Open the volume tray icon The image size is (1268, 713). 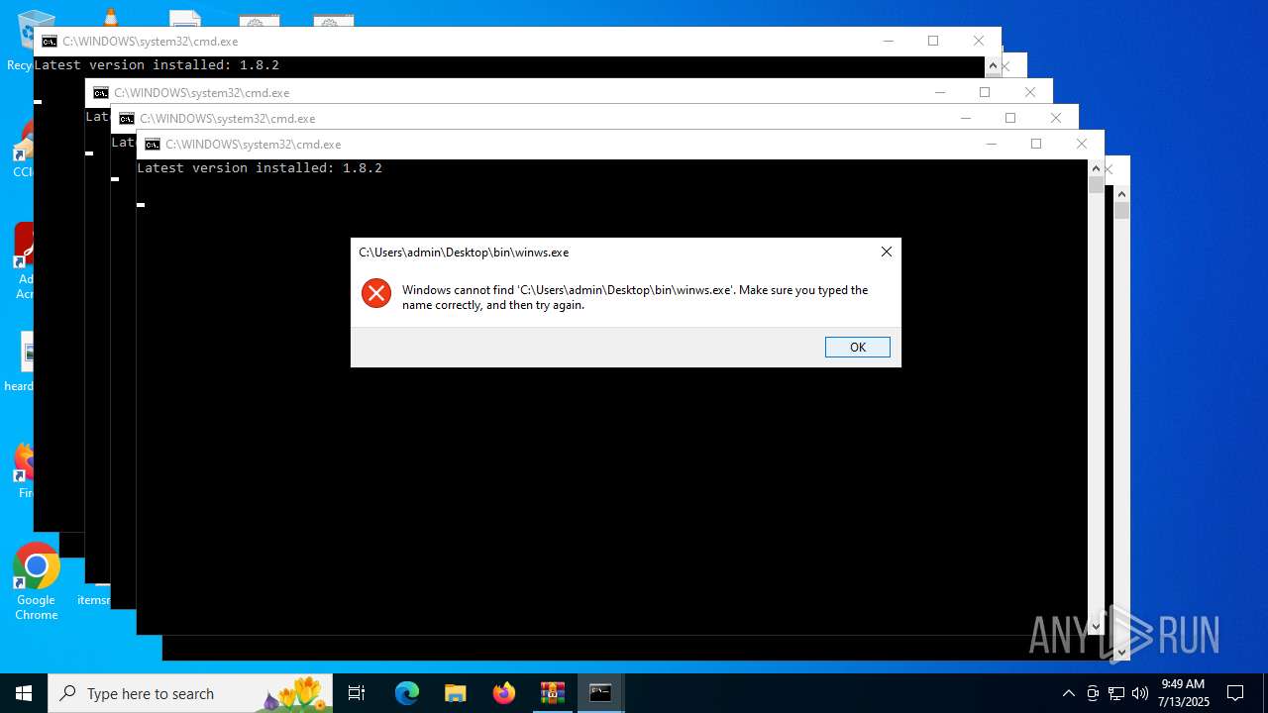pos(1140,693)
